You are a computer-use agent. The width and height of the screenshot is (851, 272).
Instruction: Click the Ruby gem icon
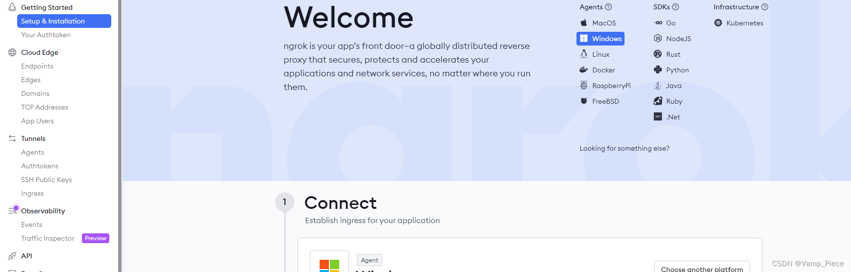658,101
